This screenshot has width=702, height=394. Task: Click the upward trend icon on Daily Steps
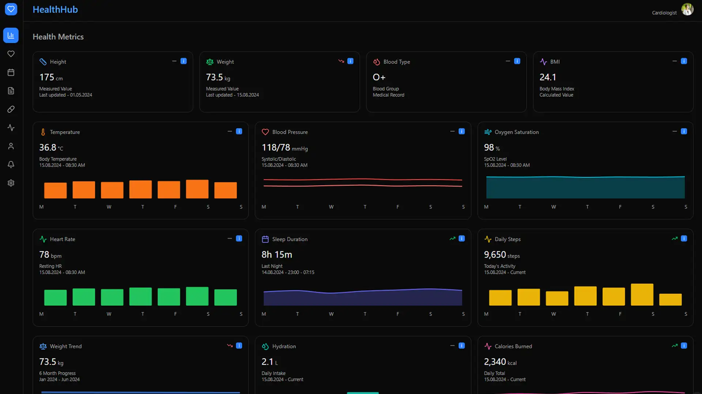675,239
